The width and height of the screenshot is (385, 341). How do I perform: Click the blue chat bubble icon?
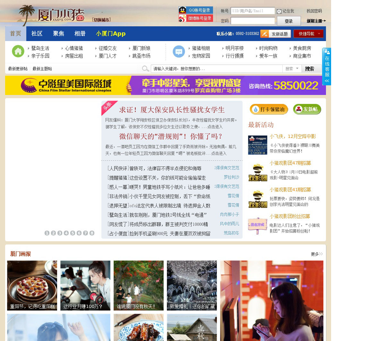[179, 52]
